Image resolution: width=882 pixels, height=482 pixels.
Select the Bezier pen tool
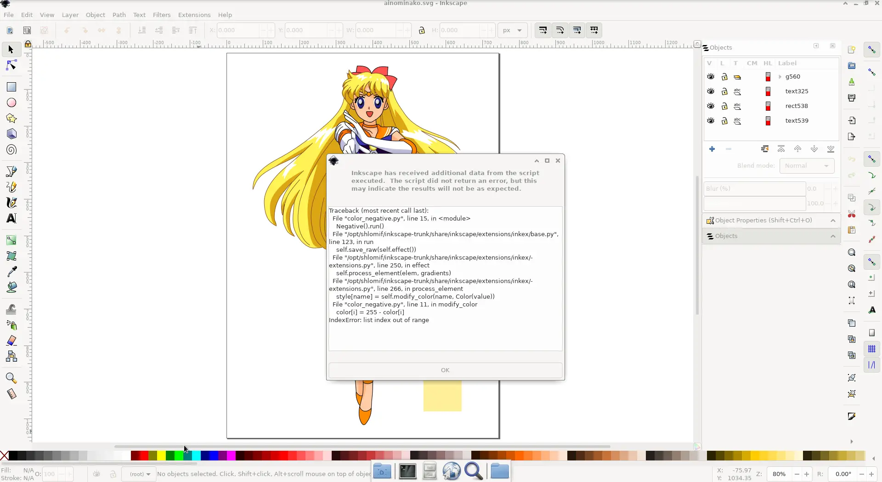[x=11, y=171]
